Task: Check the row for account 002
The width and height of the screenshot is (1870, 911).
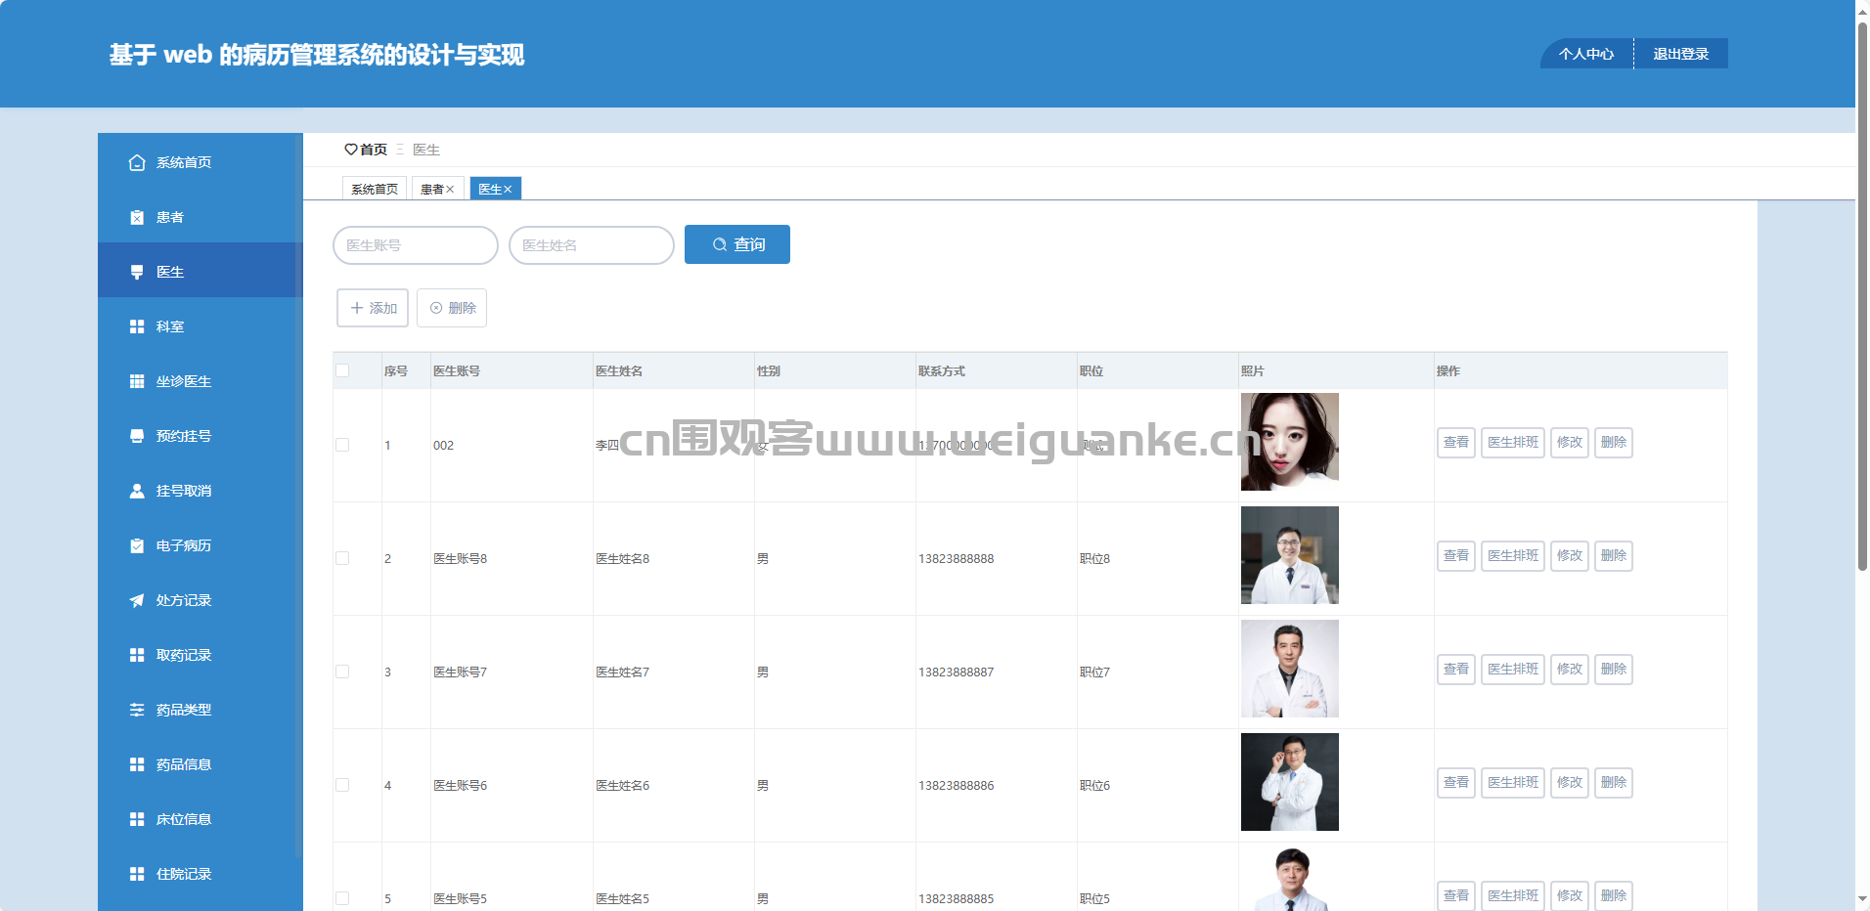Action: click(342, 445)
